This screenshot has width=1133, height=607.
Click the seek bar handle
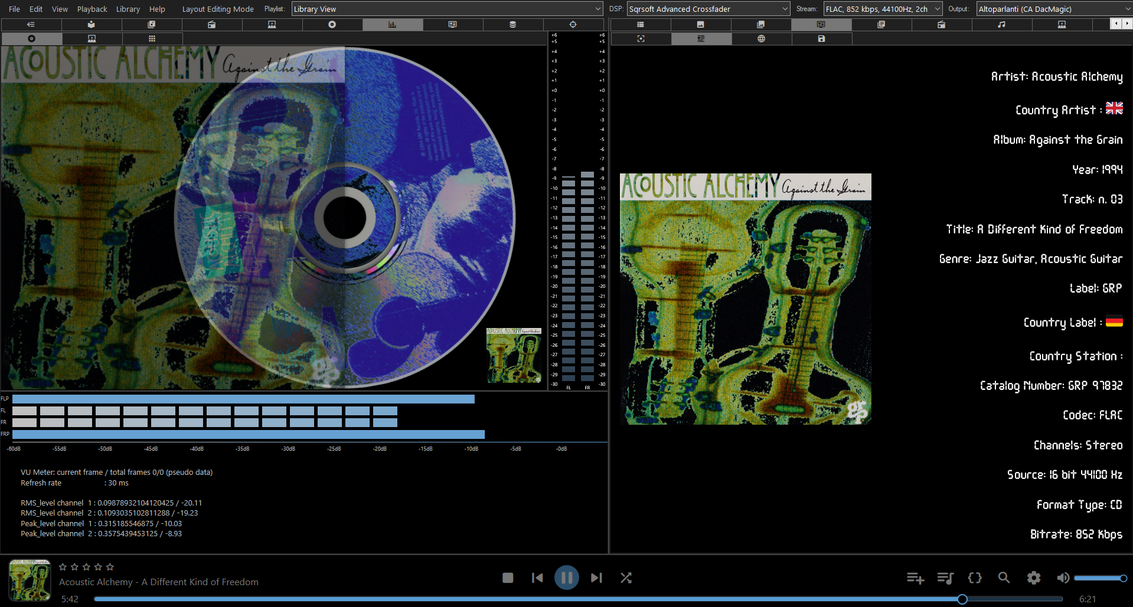[962, 599]
